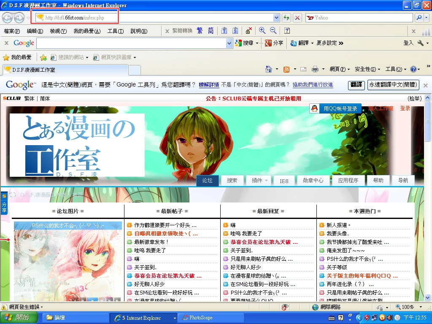The width and height of the screenshot is (432, 324).
Task: Click the yellow warning icon in status bar
Action: (x=4, y=307)
